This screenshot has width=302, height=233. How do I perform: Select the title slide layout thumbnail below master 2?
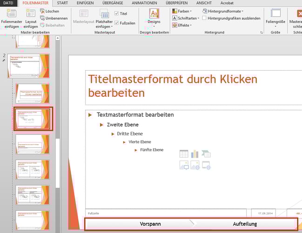pos(33,93)
